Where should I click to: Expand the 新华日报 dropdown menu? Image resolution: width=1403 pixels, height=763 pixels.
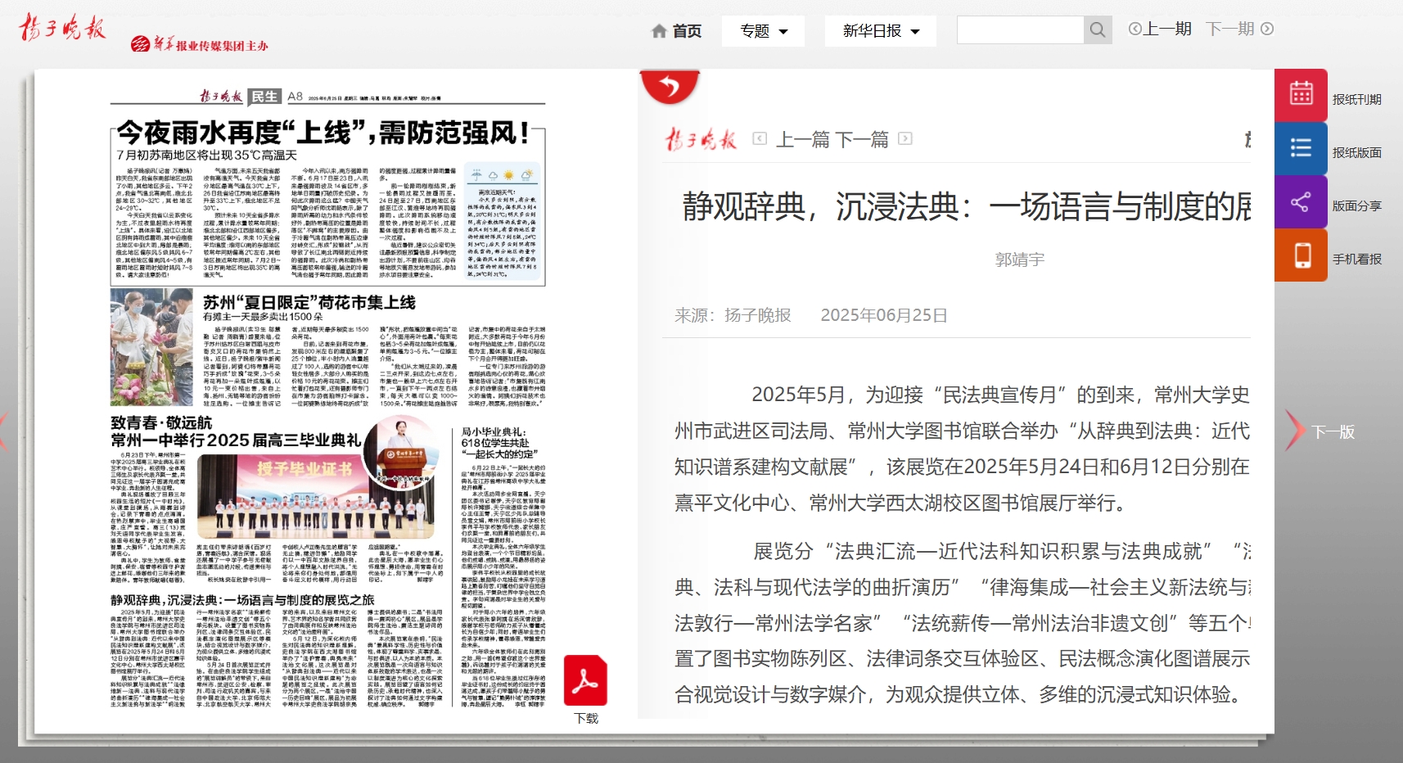click(880, 31)
